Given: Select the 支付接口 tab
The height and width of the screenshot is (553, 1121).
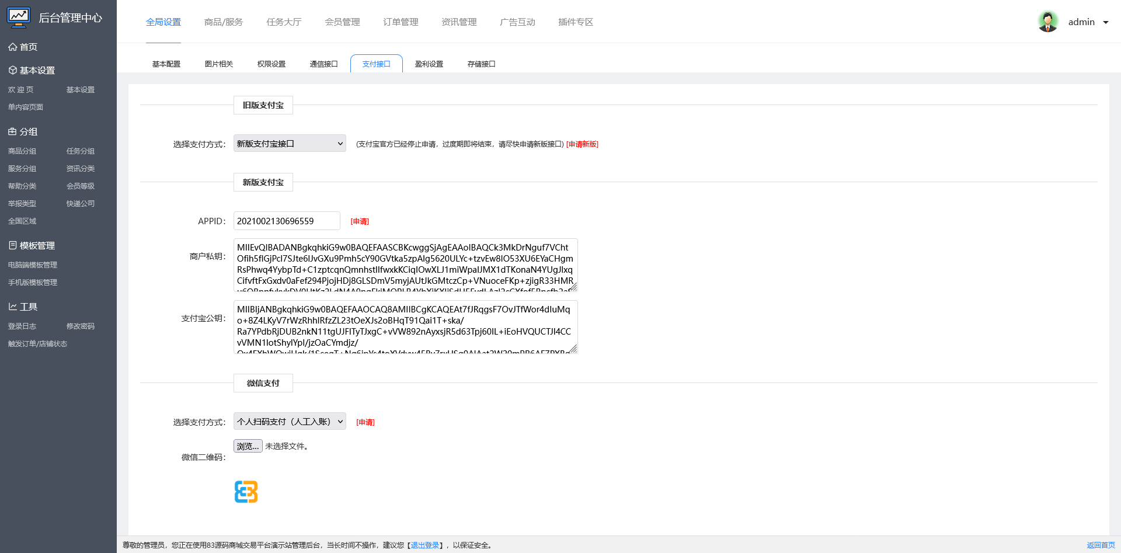Looking at the screenshot, I should coord(377,64).
